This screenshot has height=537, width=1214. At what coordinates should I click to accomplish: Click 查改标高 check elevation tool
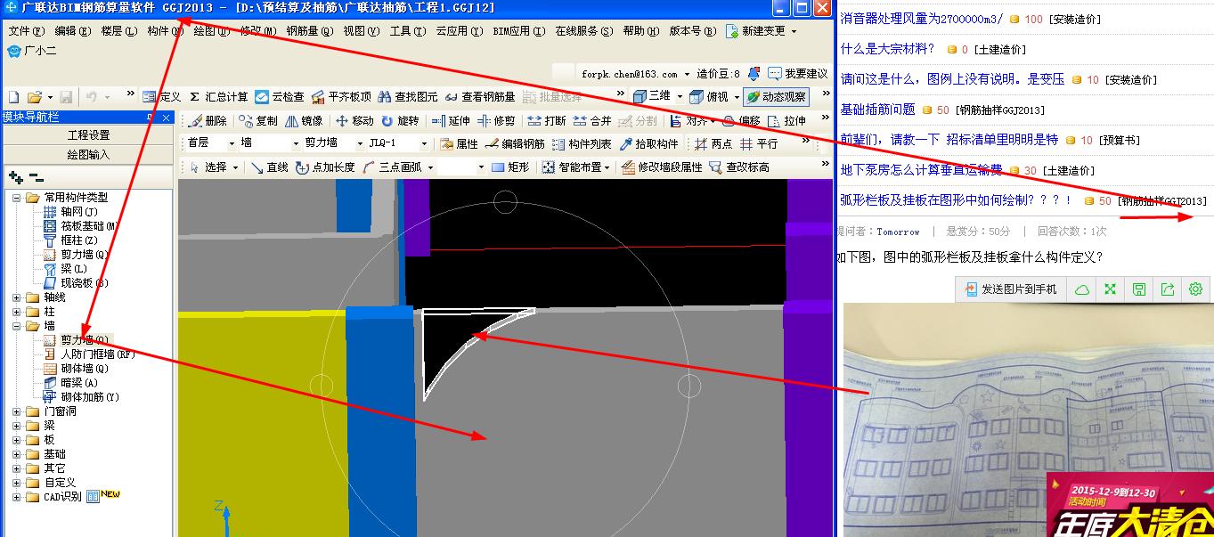[x=739, y=167]
